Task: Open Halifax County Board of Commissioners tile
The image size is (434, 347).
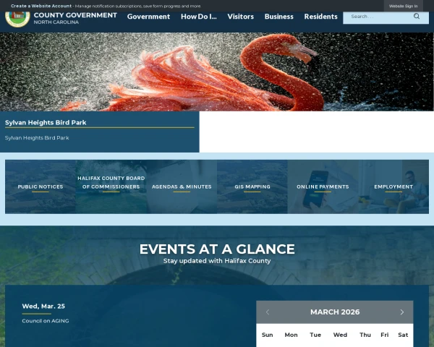Action: coord(111,182)
